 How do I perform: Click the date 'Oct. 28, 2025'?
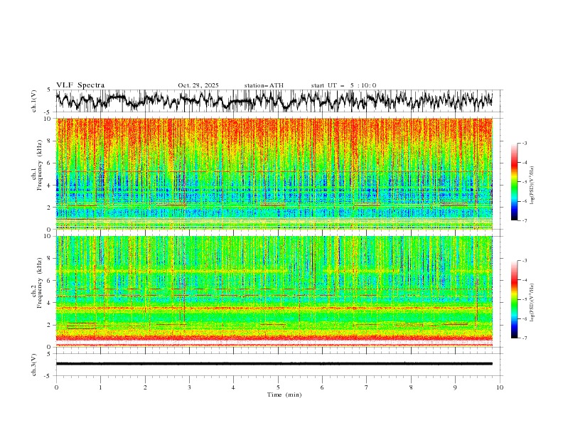pos(198,85)
